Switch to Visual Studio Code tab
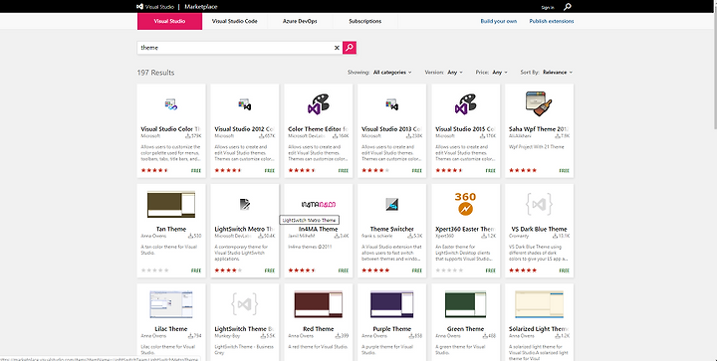The height and width of the screenshot is (361, 717). coord(235,21)
